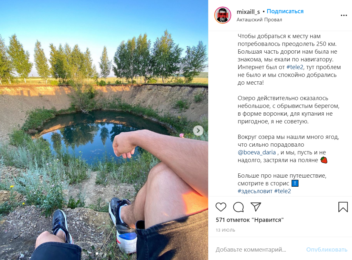
Task: Open post date 13 ИЮЛЬ
Action: click(225, 230)
